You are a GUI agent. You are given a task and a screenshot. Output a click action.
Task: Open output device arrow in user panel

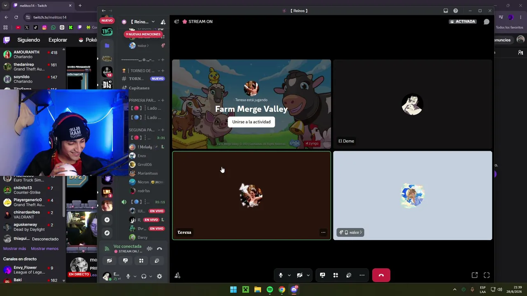[x=150, y=276]
